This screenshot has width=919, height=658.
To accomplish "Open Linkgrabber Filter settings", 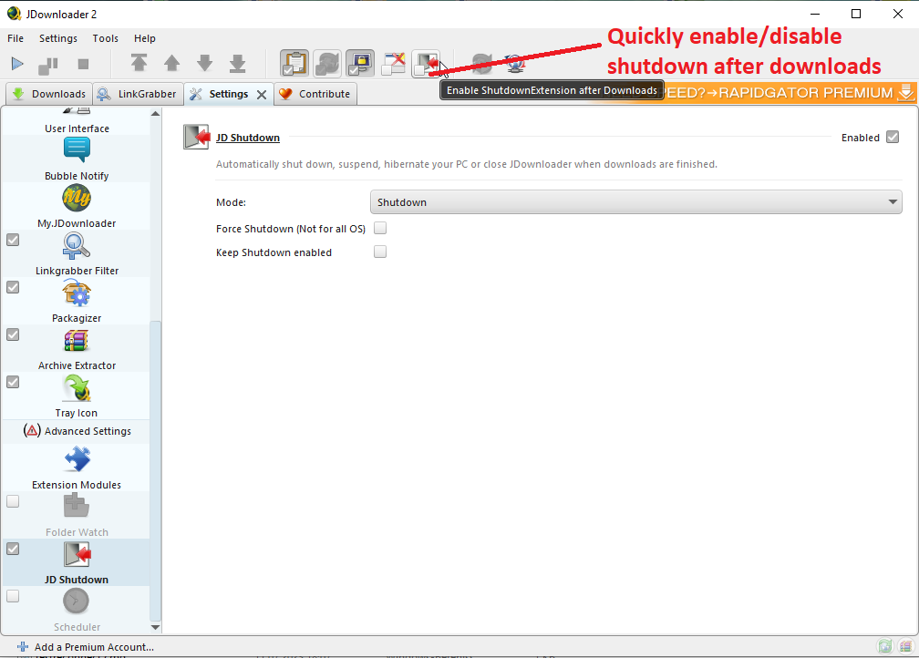I will click(77, 253).
